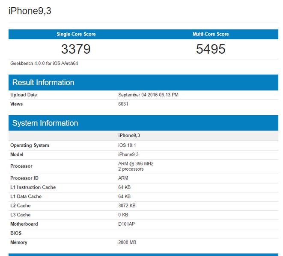The width and height of the screenshot is (283, 256).
Task: Click the Result Information section header
Action: 143,82
